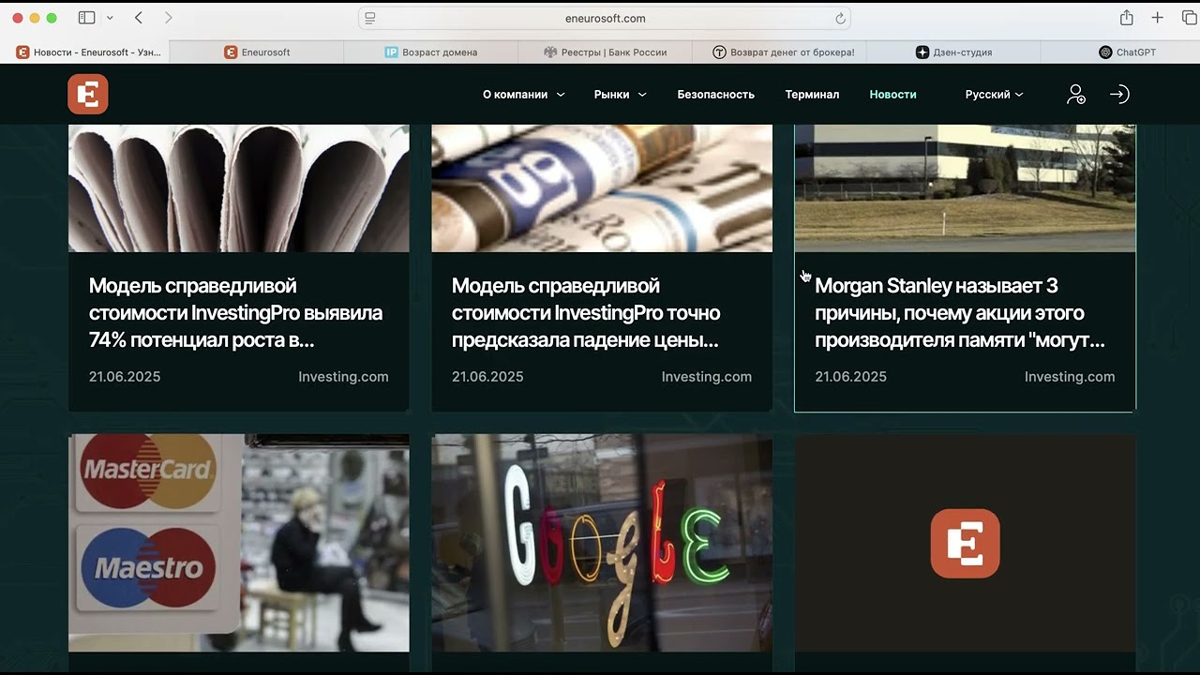Click office building article image

click(x=965, y=187)
